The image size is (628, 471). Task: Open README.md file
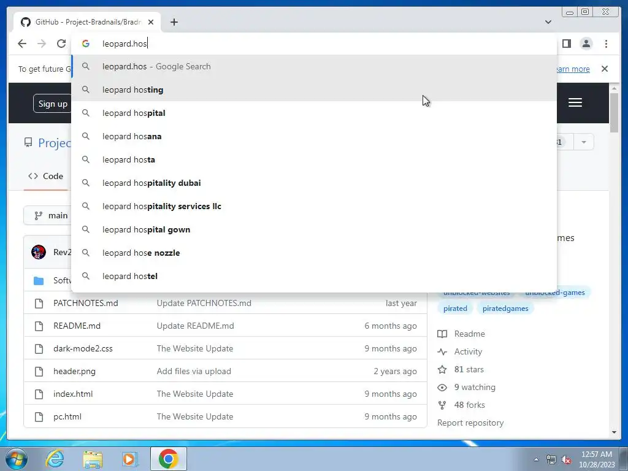coord(77,326)
